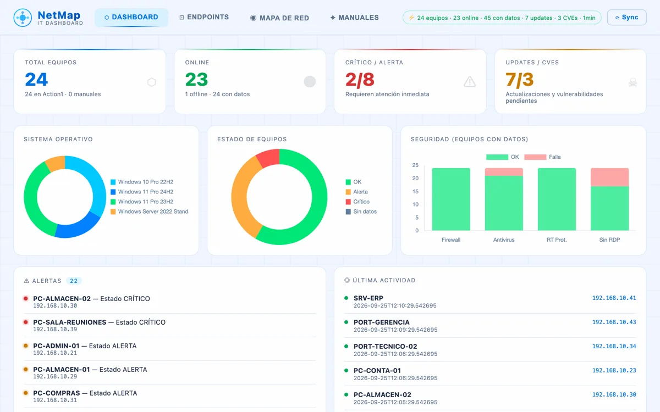The image size is (660, 412).
Task: Go to the Manuales tab
Action: [x=354, y=18]
